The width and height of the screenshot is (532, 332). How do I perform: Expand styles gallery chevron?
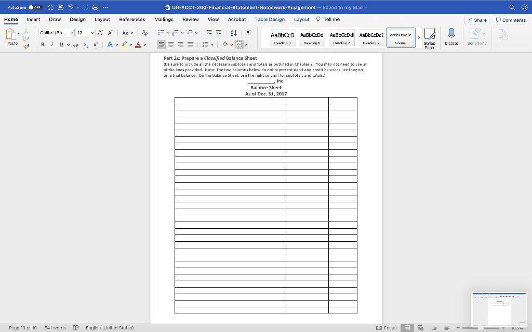pos(419,37)
